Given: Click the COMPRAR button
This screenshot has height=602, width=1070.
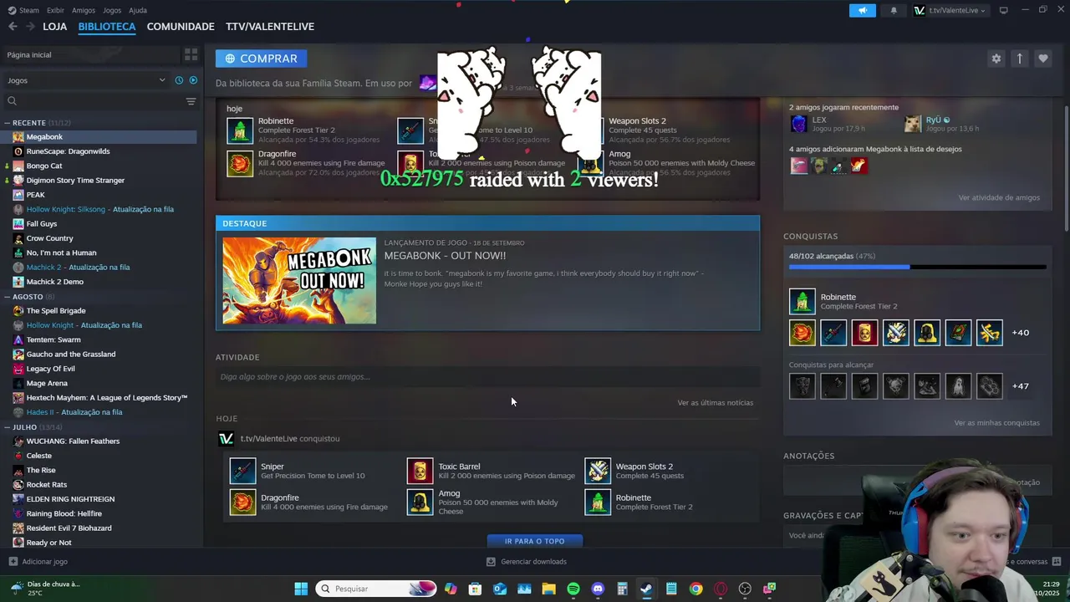Looking at the screenshot, I should click(x=261, y=59).
